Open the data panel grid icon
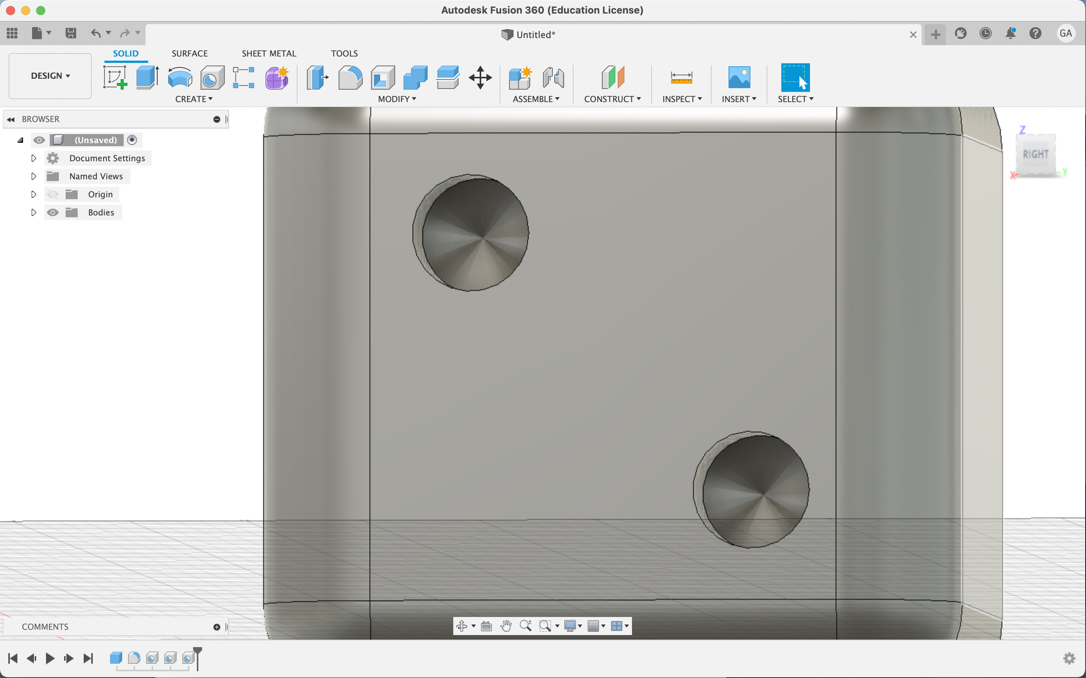 pos(12,33)
